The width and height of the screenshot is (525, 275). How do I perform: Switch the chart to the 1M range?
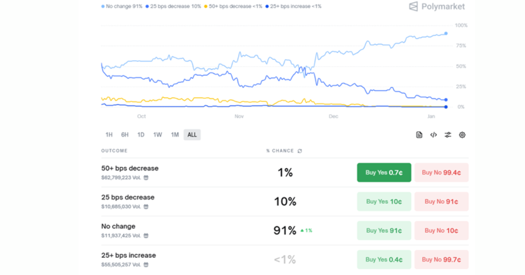(x=175, y=135)
